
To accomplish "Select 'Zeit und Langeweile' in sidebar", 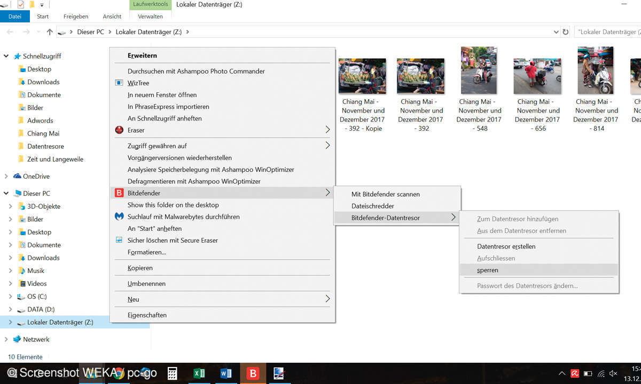I will pos(55,159).
